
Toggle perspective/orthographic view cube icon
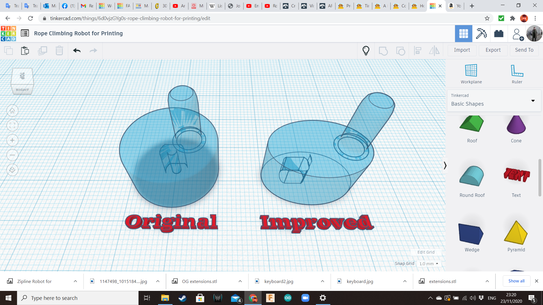[12, 170]
